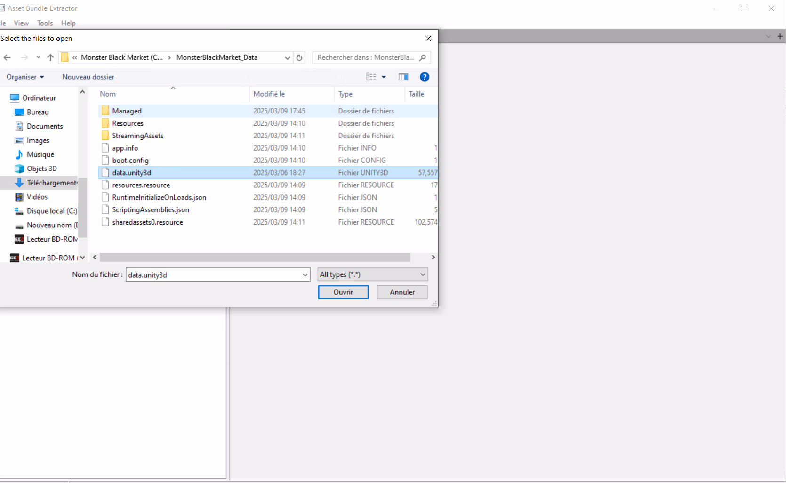Open the file dialog help icon
Image resolution: width=786 pixels, height=483 pixels.
(424, 77)
